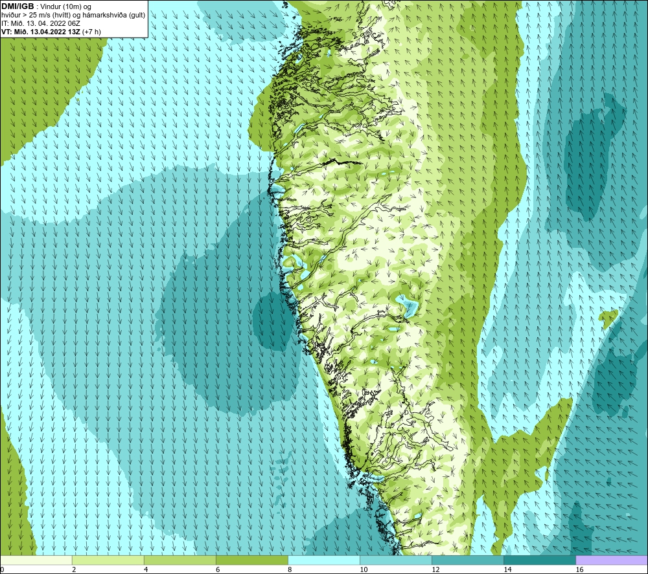Click the teal 12–14 m/s legend swatch
This screenshot has height=574, width=648.
[467, 560]
